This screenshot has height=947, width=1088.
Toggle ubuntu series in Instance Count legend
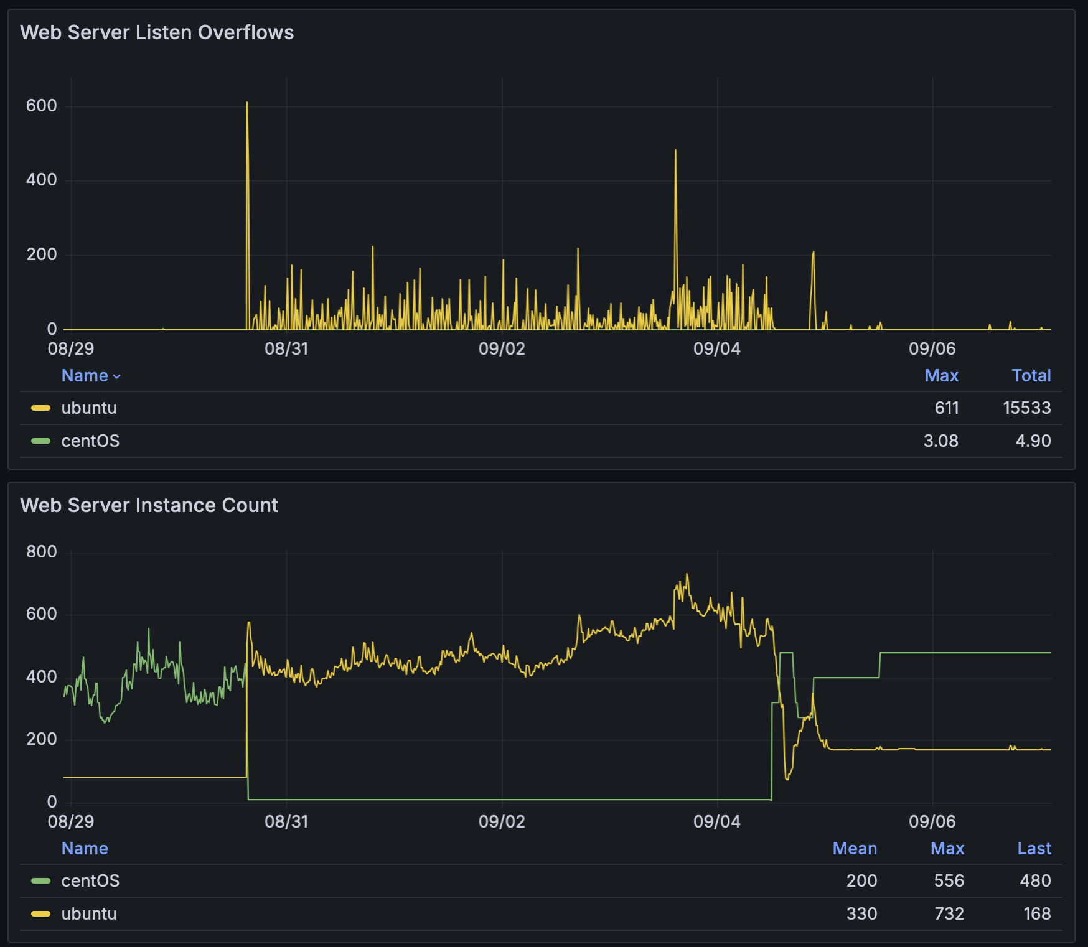(x=89, y=914)
